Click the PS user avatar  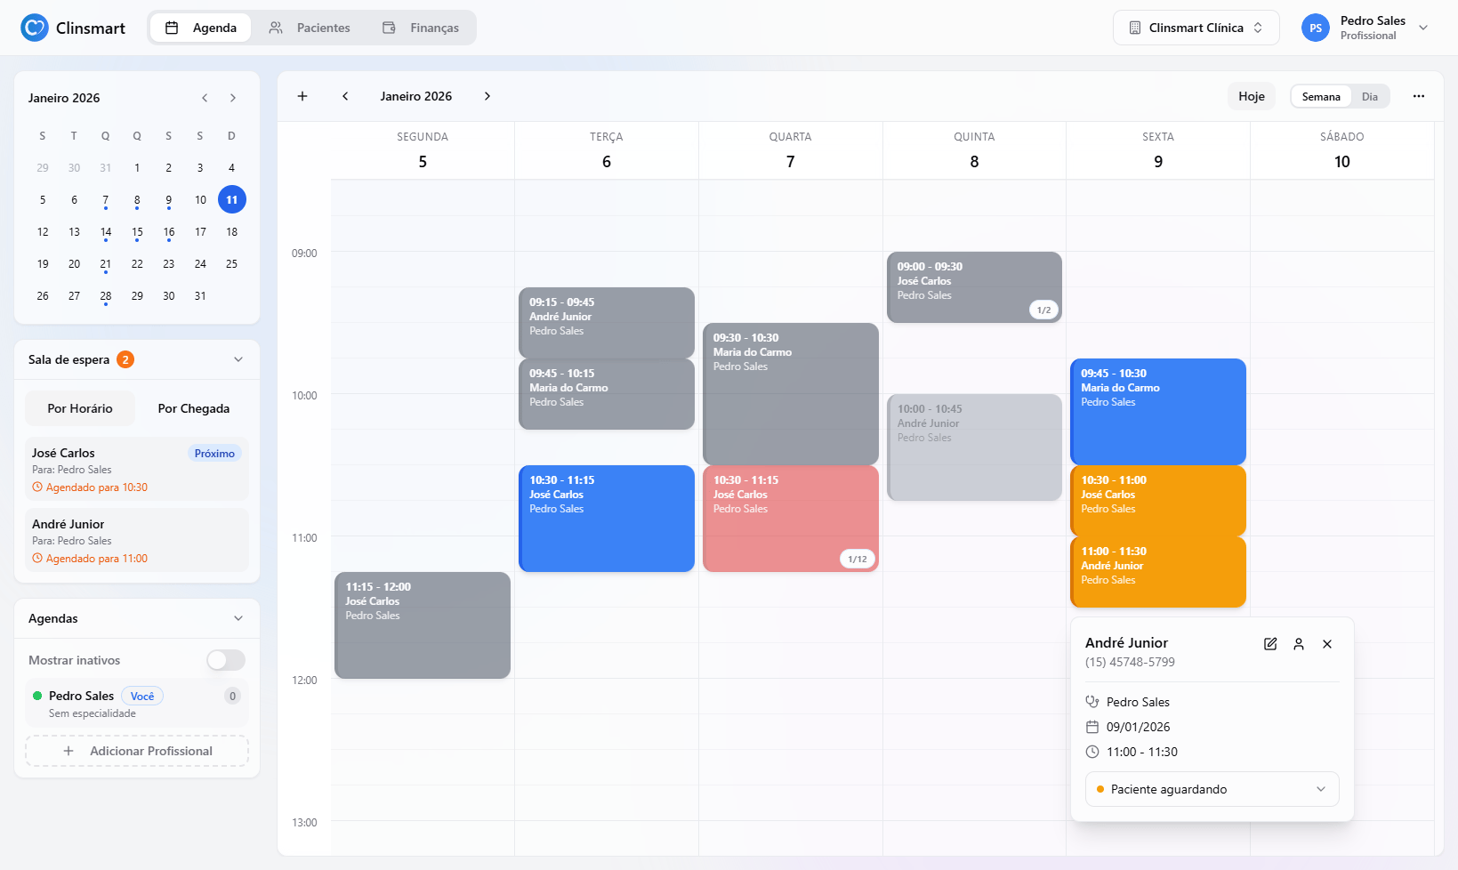(x=1316, y=28)
